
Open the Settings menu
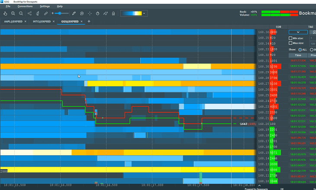45,6
